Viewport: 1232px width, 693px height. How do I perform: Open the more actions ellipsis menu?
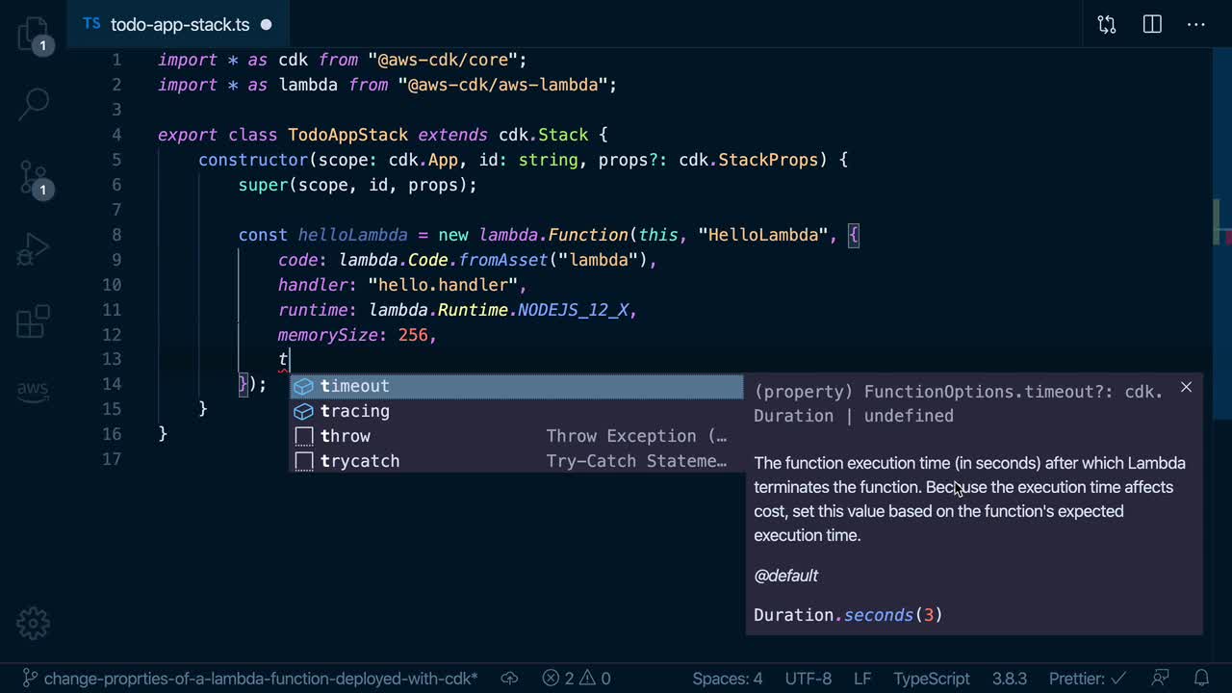[1196, 25]
